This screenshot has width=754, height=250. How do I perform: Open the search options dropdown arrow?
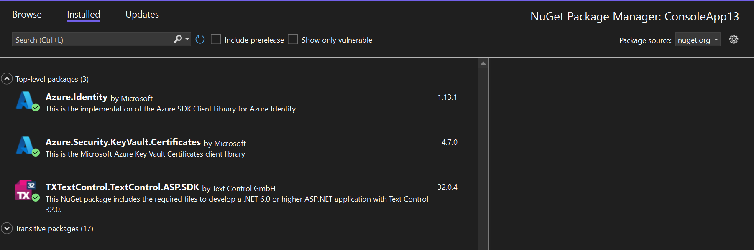[x=187, y=40]
